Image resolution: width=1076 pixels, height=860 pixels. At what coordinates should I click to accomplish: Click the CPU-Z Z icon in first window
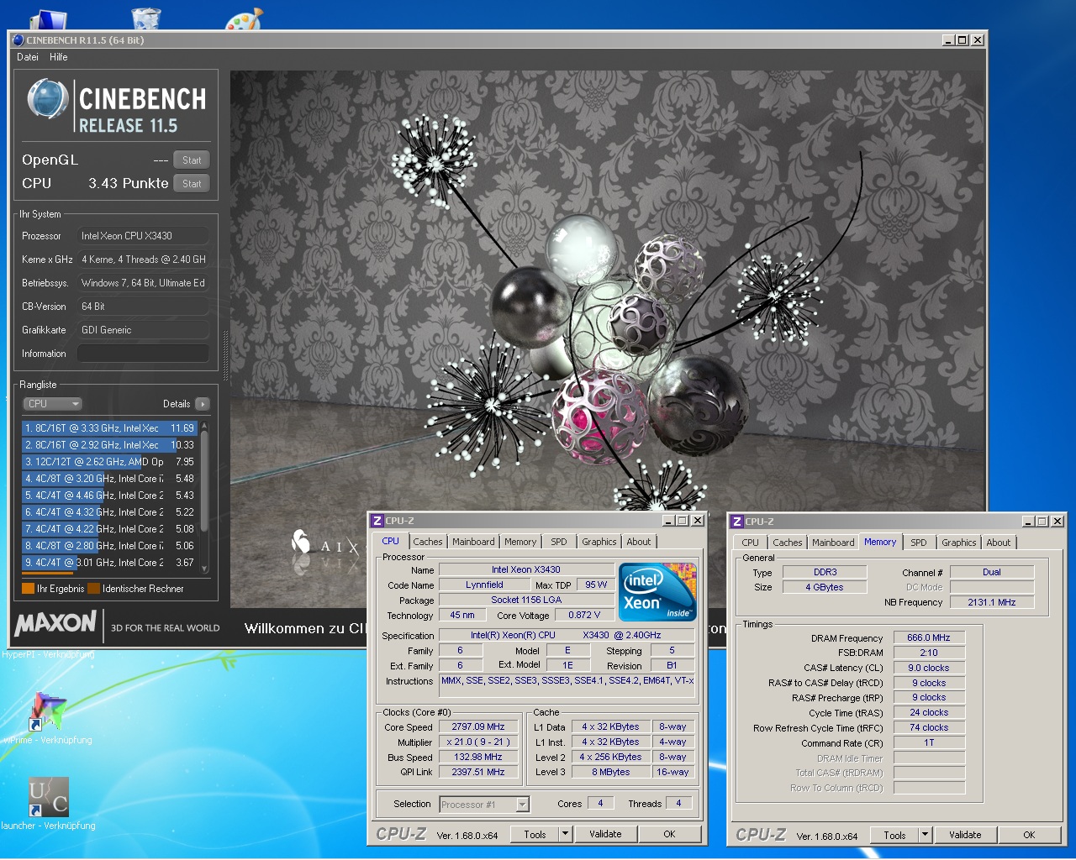377,521
